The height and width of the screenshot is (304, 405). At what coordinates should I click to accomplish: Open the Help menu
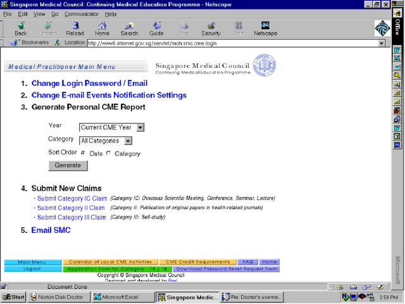tap(111, 14)
